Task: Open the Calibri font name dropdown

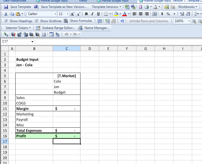Action: pyautogui.click(x=55, y=14)
